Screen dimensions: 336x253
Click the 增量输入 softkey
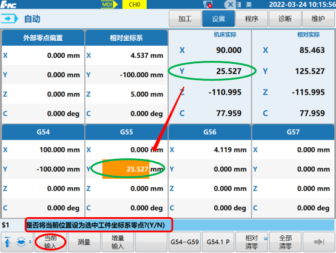[118, 242]
